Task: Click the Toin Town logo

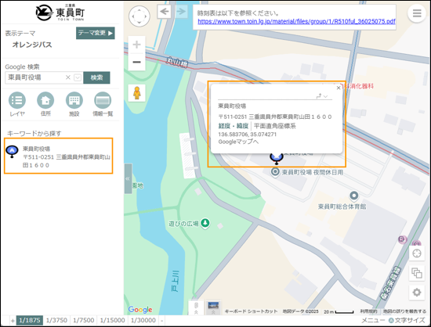Action: point(60,13)
